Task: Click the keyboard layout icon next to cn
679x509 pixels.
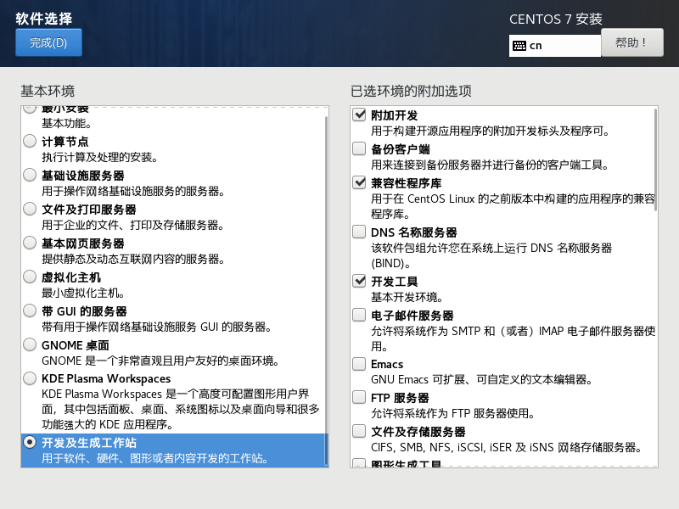Action: tap(519, 46)
